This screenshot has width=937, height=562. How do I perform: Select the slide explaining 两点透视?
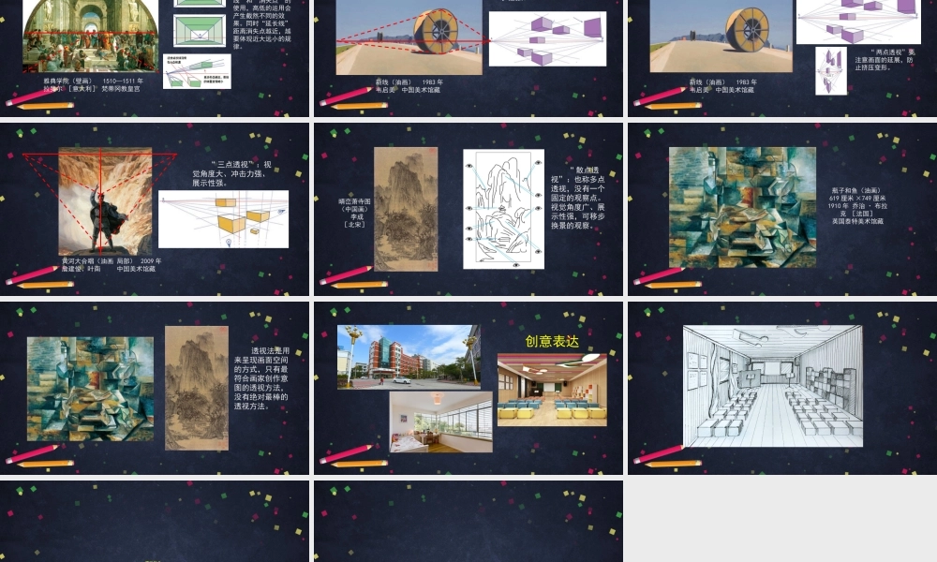tap(782, 58)
